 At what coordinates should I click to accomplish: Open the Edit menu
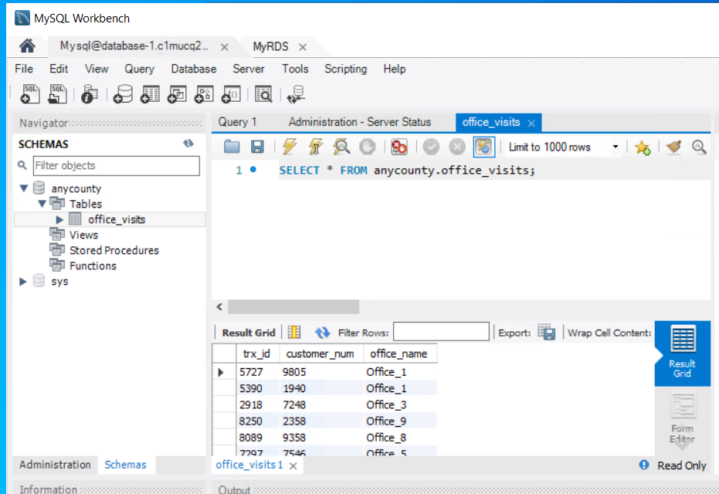59,69
